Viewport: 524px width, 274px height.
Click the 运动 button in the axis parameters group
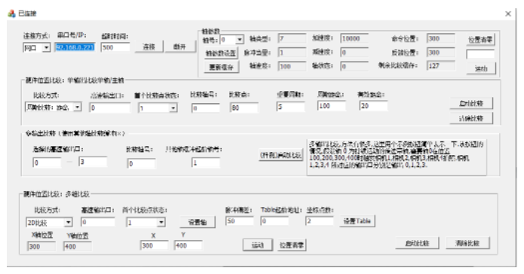[x=481, y=68]
